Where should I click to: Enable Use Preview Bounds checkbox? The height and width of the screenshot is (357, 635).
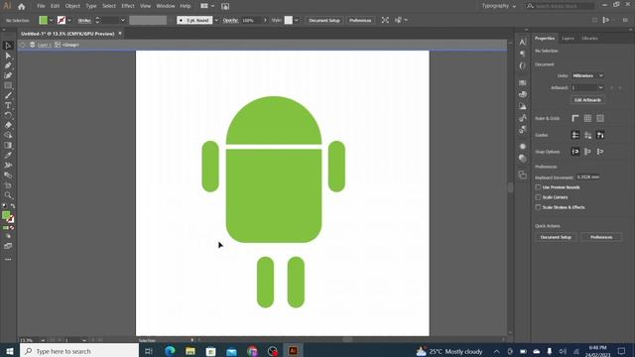[x=538, y=187]
